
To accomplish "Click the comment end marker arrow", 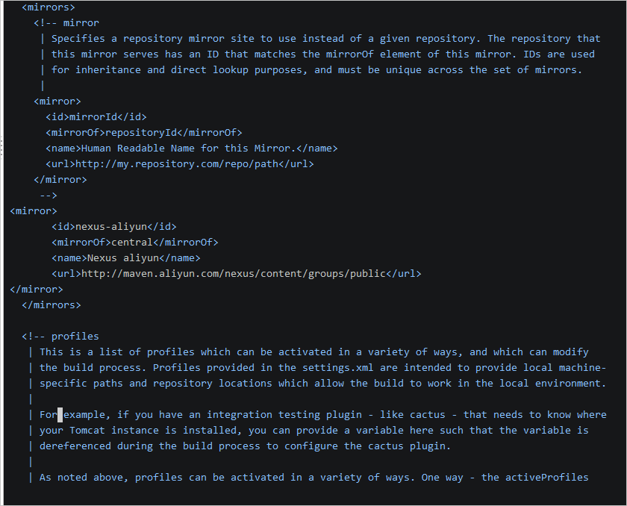I will point(49,195).
